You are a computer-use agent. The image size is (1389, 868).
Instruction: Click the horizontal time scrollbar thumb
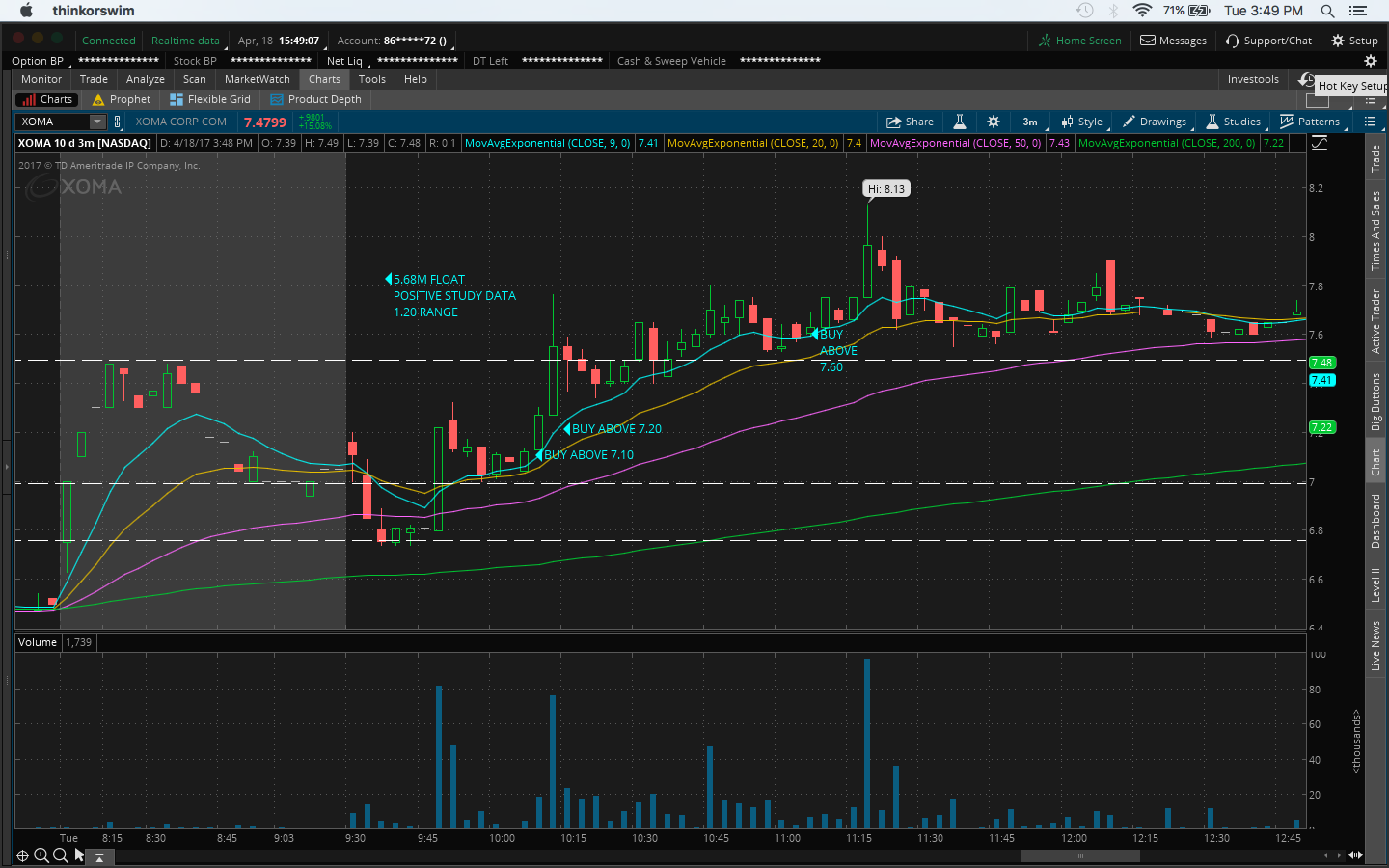click(1080, 855)
